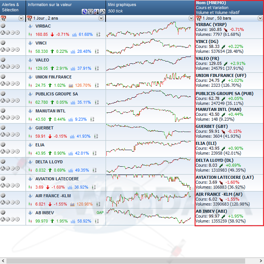Open the VIRBAC stock name link

43,26
